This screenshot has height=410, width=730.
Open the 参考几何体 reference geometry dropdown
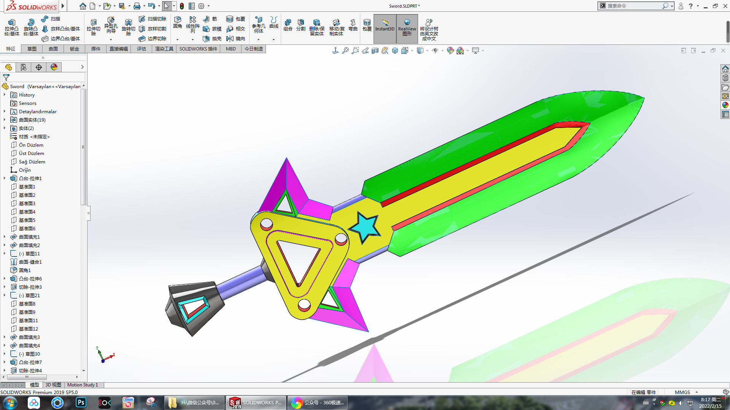(258, 40)
